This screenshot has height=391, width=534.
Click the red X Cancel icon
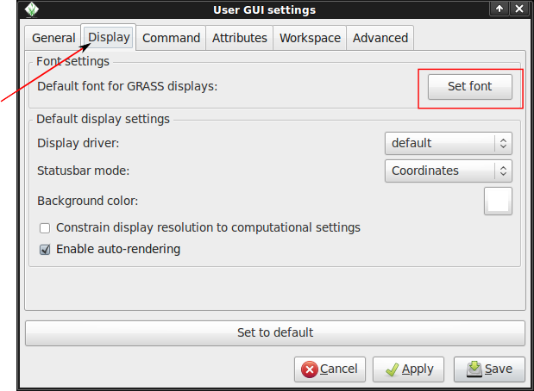[309, 369]
